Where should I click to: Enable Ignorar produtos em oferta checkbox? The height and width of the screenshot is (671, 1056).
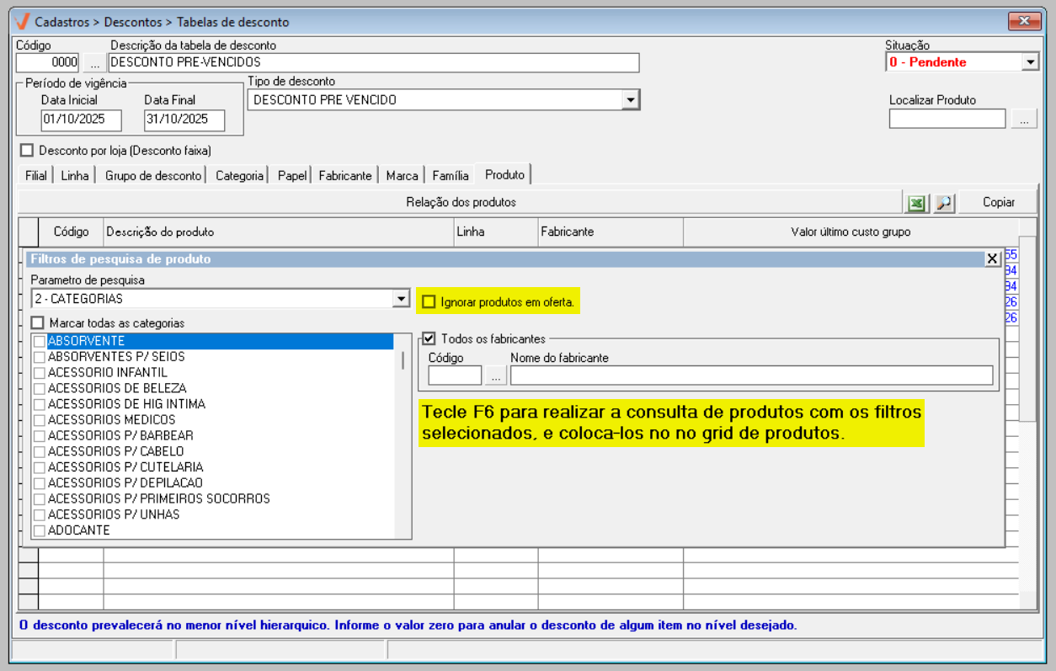(429, 301)
